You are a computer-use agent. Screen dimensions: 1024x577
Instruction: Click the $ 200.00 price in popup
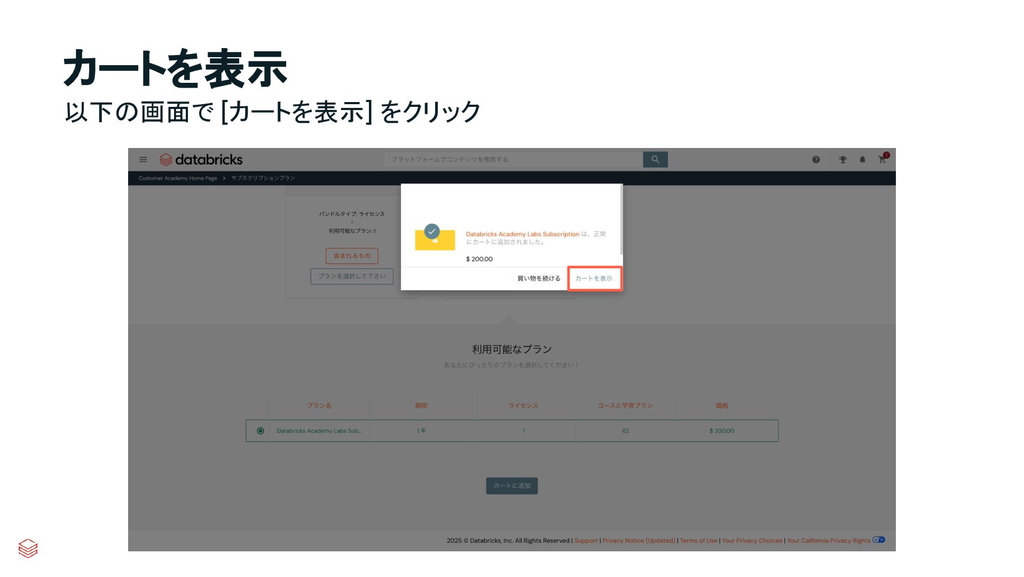[x=479, y=259]
